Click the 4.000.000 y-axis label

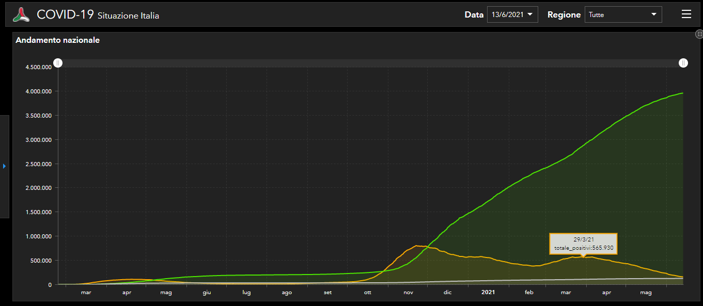pyautogui.click(x=38, y=91)
